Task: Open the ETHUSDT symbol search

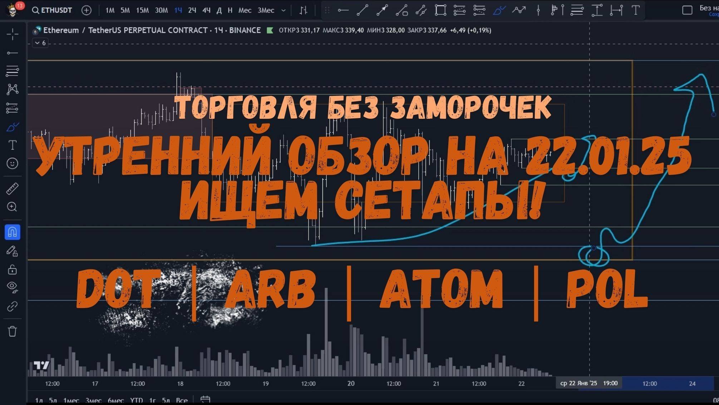Action: (x=52, y=10)
